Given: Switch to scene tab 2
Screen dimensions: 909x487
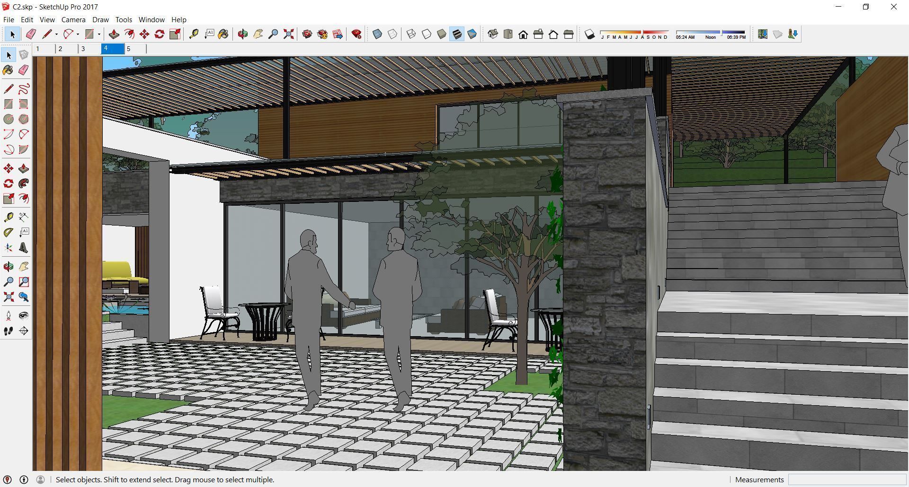Looking at the screenshot, I should click(66, 49).
